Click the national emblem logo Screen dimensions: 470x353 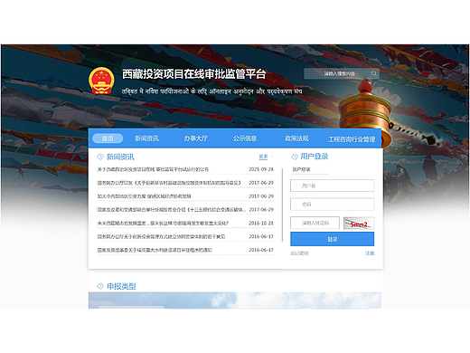101,81
